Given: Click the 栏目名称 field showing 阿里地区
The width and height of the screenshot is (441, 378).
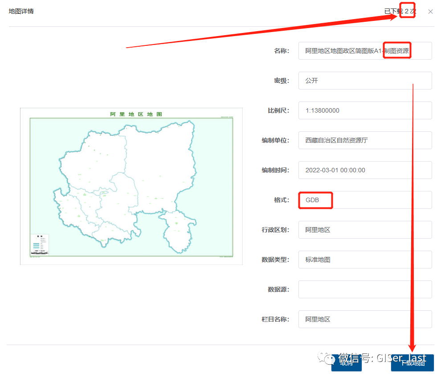Looking at the screenshot, I should click(x=365, y=319).
